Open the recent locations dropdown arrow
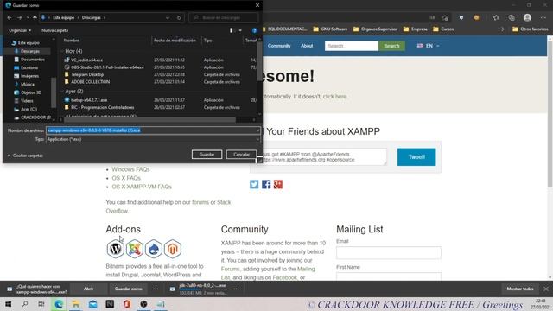 click(x=28, y=17)
